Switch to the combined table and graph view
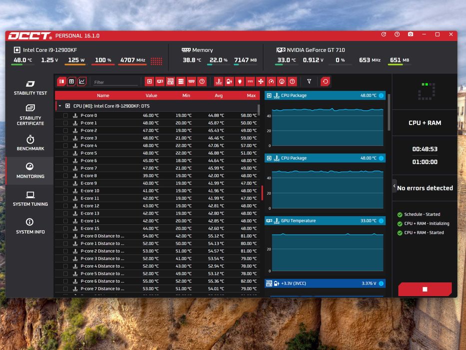This screenshot has width=466, height=350. pos(61,81)
